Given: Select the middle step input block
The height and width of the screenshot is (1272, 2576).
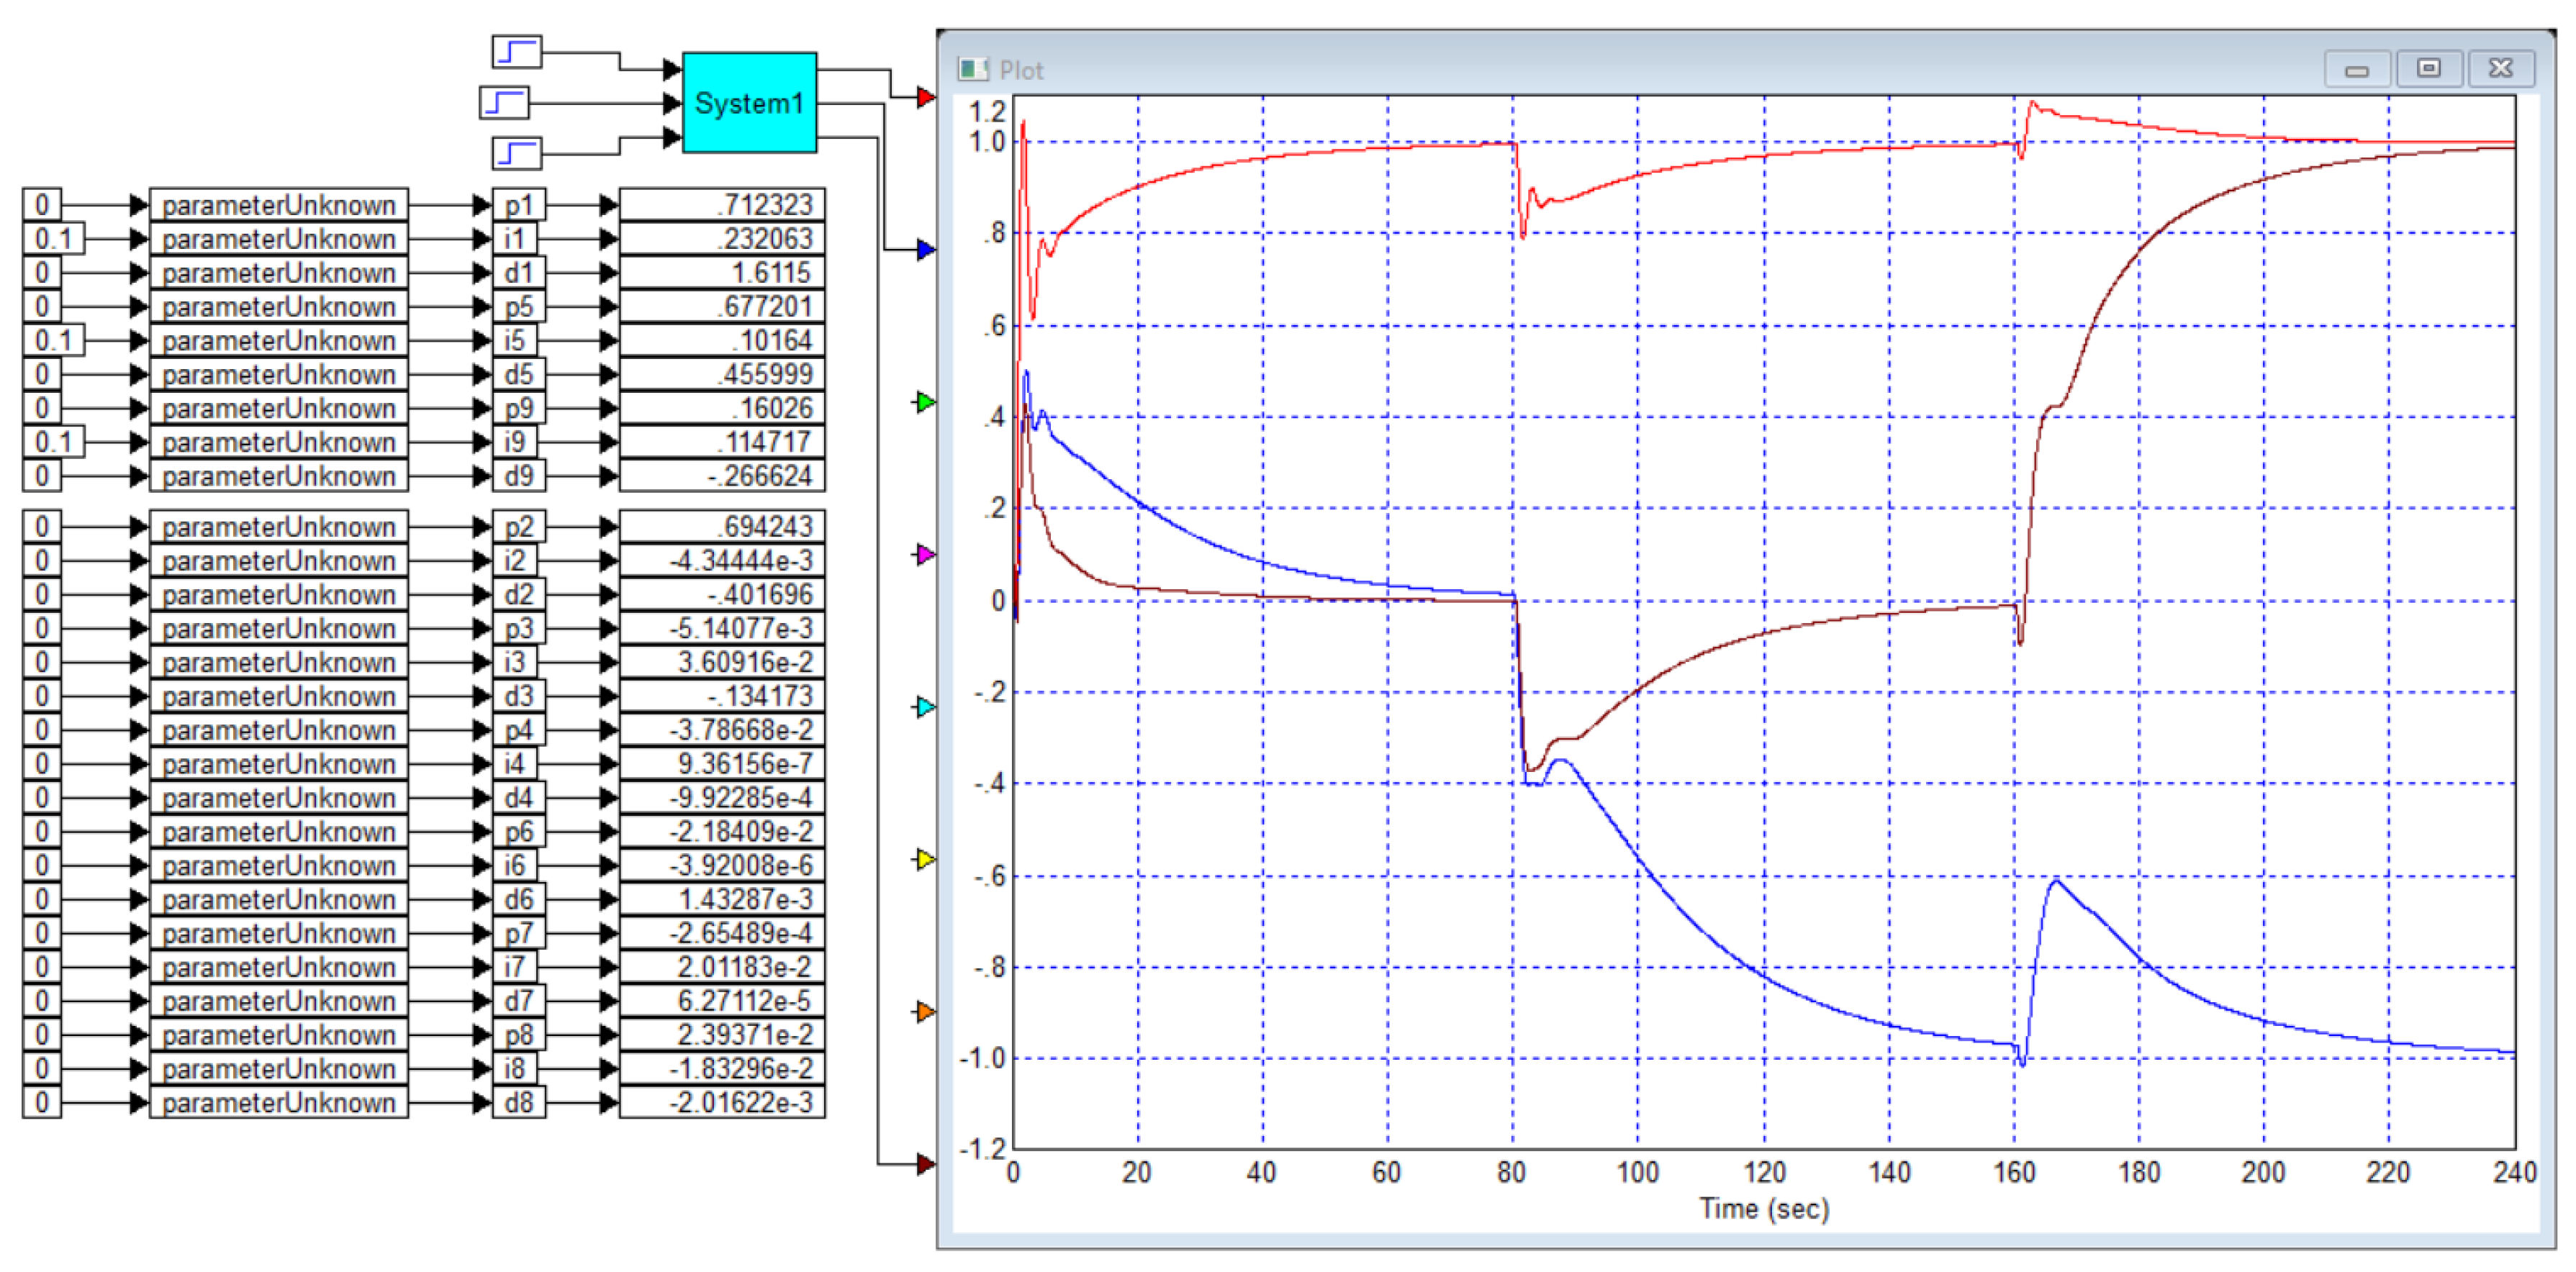Looking at the screenshot, I should 504,102.
